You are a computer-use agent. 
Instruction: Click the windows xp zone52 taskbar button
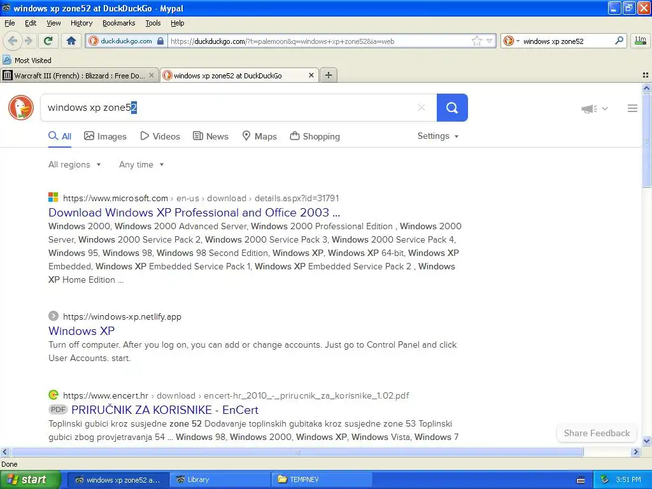click(x=118, y=480)
